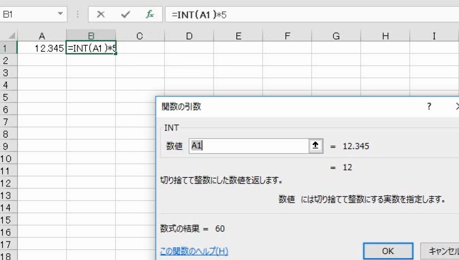459x260 pixels.
Task: Collapse the dialog with the range selector arrow
Action: [x=315, y=146]
